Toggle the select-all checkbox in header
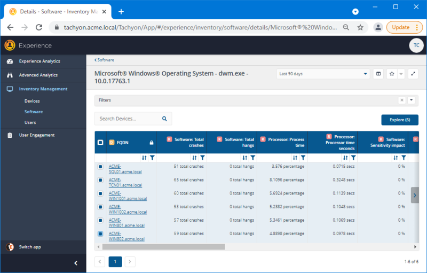 [100, 143]
